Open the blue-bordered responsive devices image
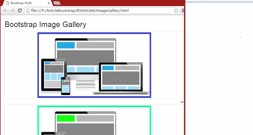 (94, 65)
